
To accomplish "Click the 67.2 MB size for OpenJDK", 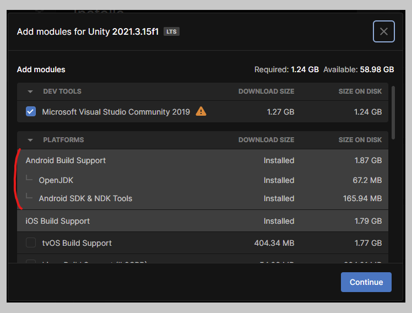I will coord(367,180).
